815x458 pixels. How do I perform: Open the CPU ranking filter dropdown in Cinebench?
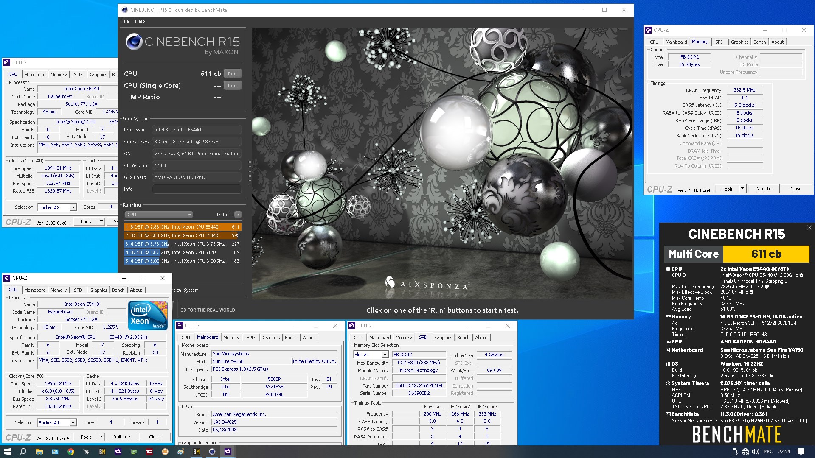(x=159, y=215)
